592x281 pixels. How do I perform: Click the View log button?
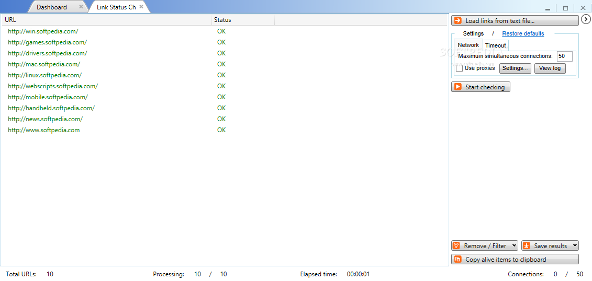point(550,68)
